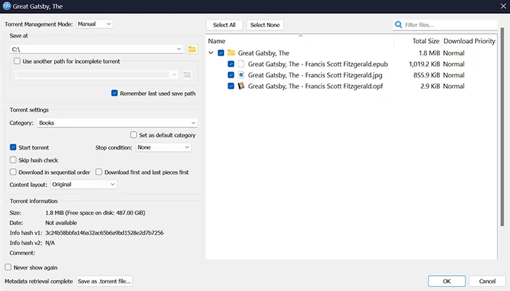Click the epub file icon
This screenshot has height=291, width=510.
click(x=241, y=64)
